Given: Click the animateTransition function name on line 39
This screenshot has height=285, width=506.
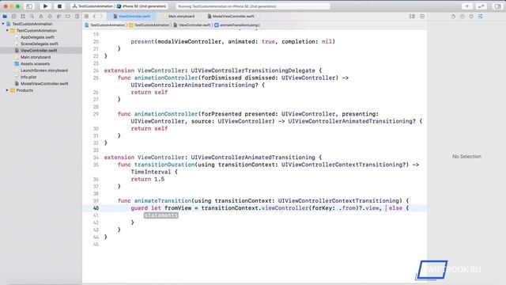Looking at the screenshot, I should pos(163,200).
